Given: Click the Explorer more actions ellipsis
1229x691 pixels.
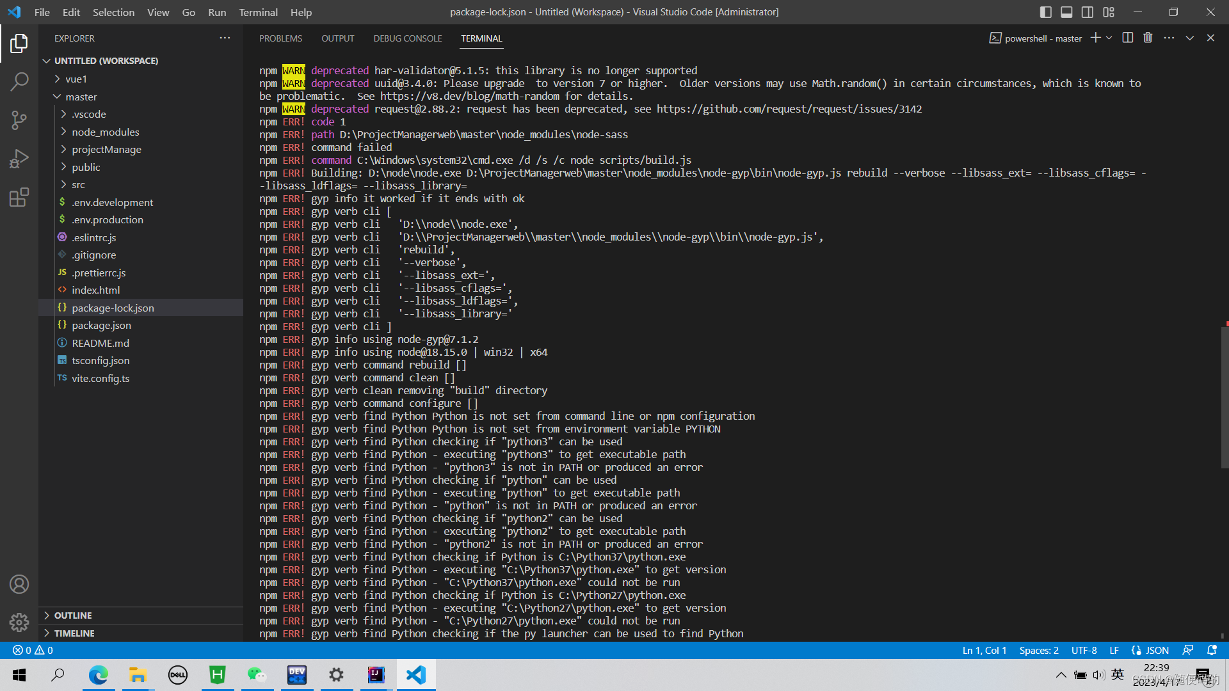Looking at the screenshot, I should pyautogui.click(x=225, y=38).
